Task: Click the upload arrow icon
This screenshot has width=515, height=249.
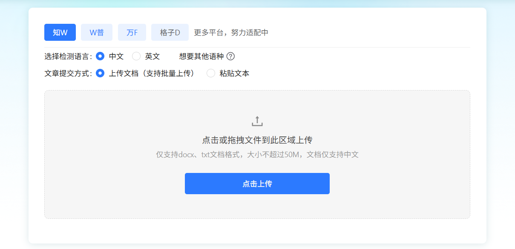Action: [x=257, y=121]
